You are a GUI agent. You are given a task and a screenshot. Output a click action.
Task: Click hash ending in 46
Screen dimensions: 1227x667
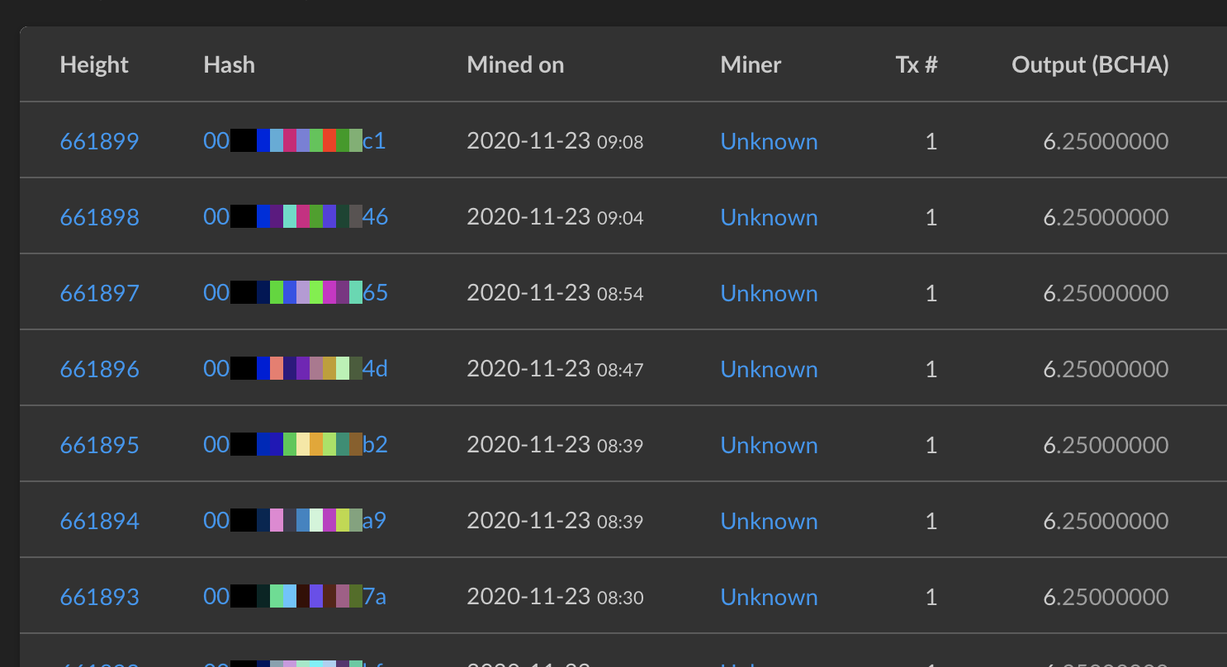pos(296,217)
